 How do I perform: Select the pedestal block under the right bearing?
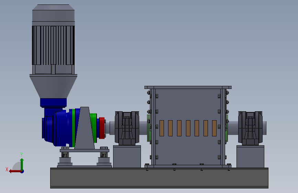[x=250, y=157]
